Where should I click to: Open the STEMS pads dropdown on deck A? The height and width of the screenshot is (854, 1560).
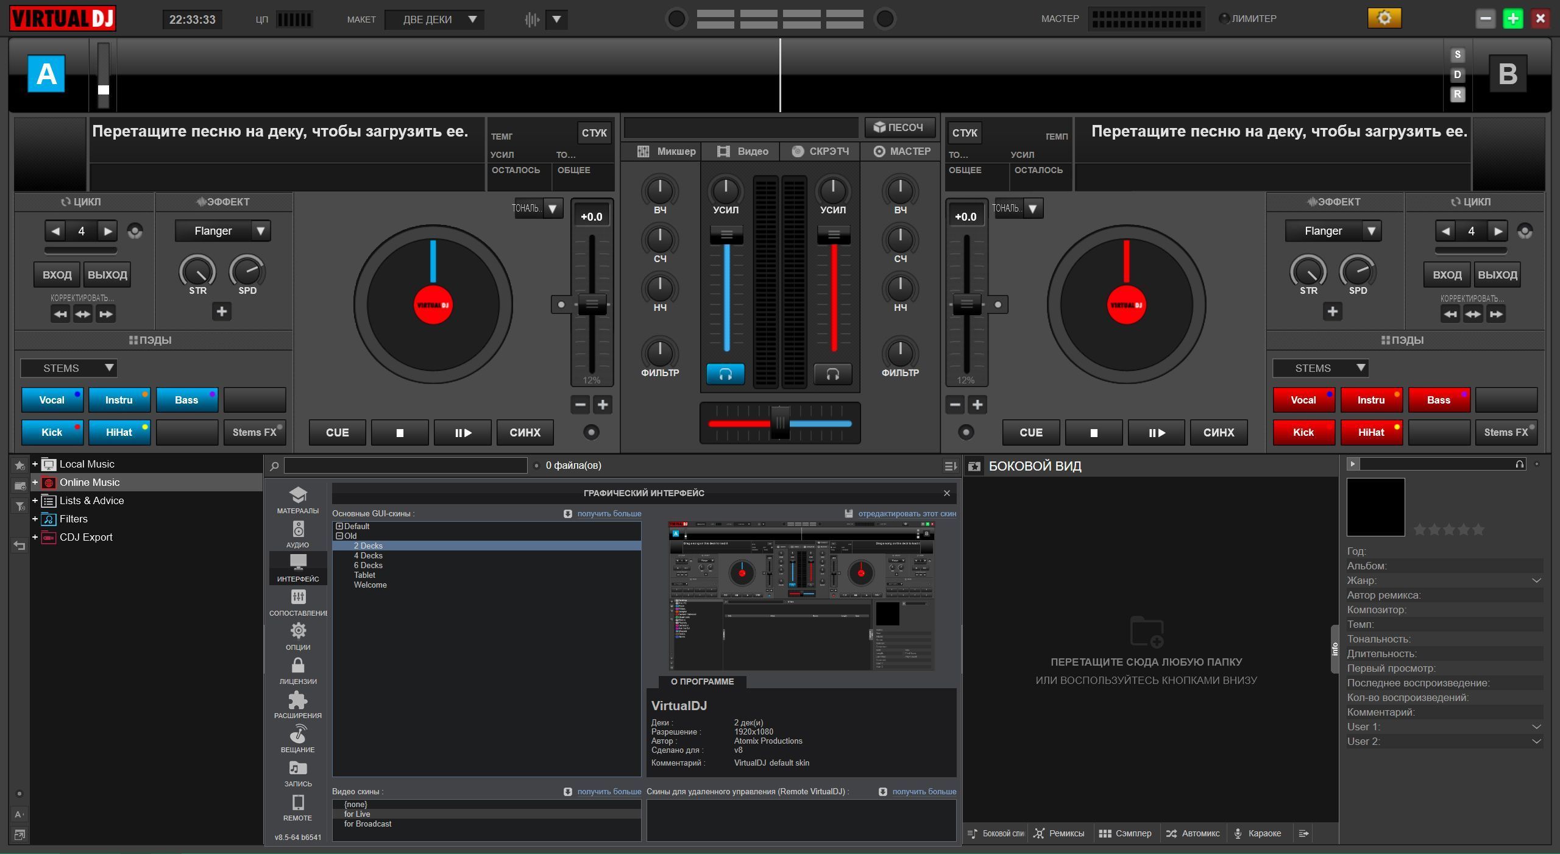pyautogui.click(x=69, y=368)
